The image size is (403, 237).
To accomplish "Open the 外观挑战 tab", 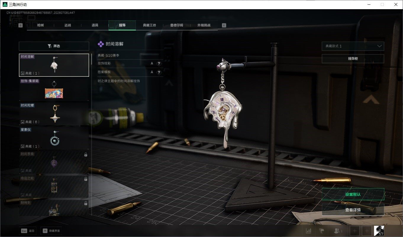I will click(x=204, y=25).
